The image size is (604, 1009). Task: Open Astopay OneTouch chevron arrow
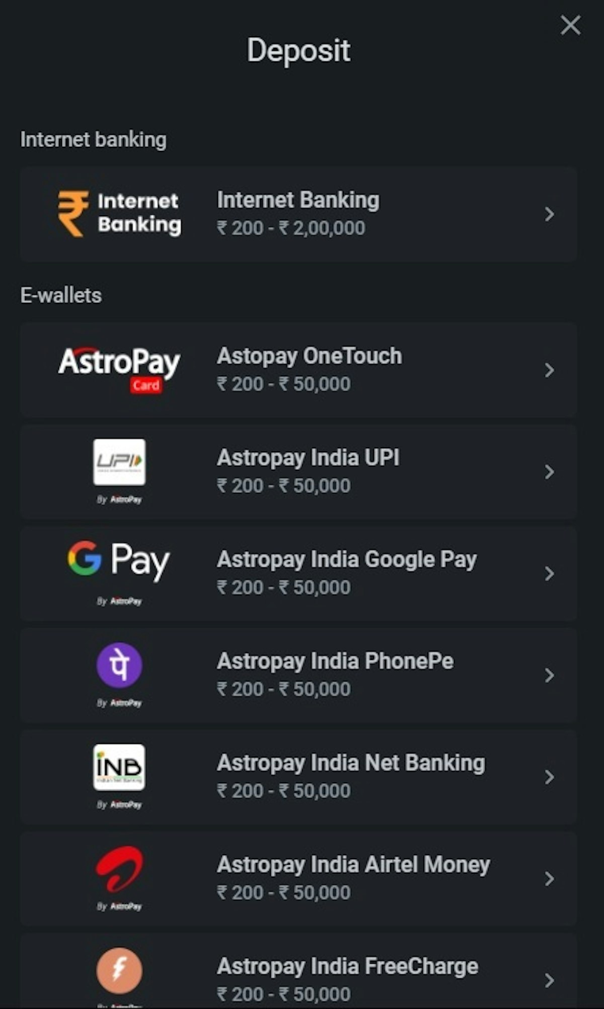pyautogui.click(x=550, y=370)
